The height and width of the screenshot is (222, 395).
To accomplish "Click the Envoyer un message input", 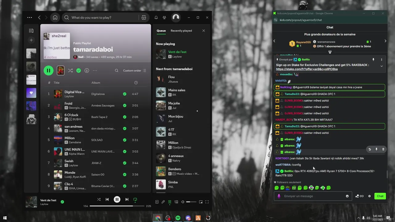I will (313, 196).
